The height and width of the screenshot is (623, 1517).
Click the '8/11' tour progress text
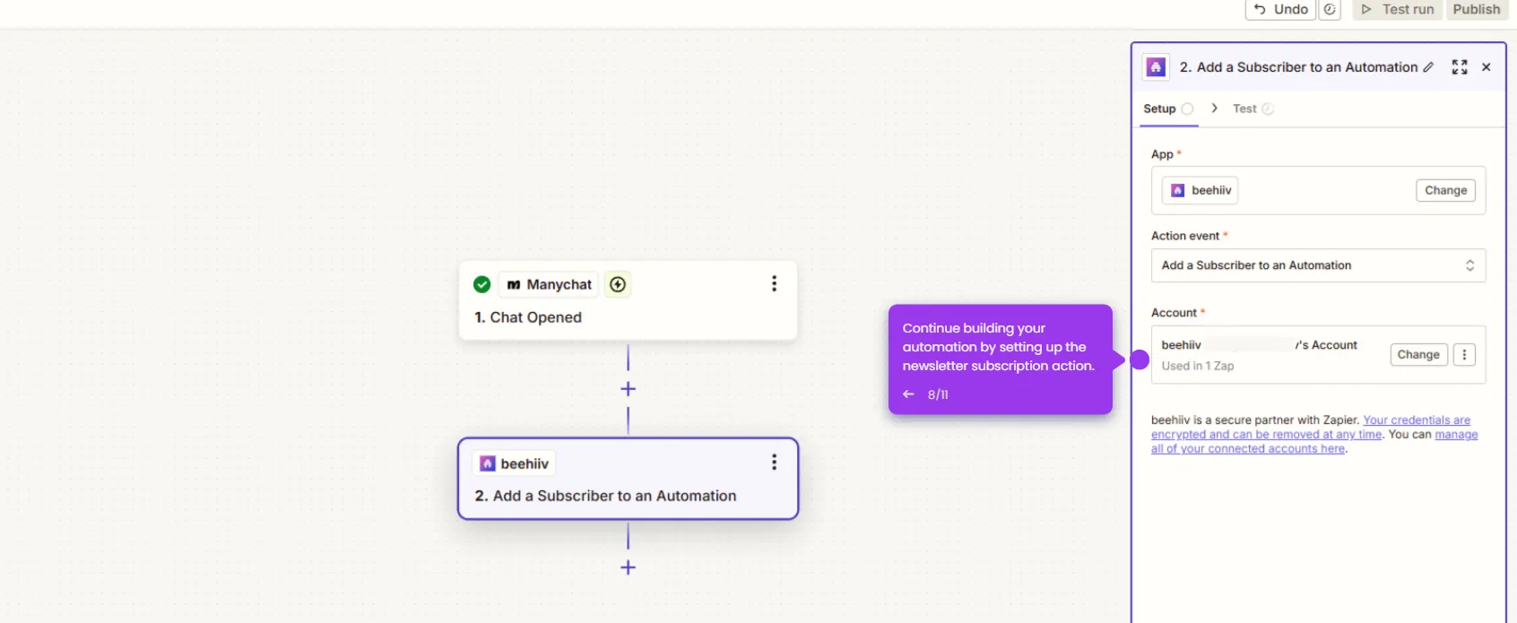click(938, 394)
